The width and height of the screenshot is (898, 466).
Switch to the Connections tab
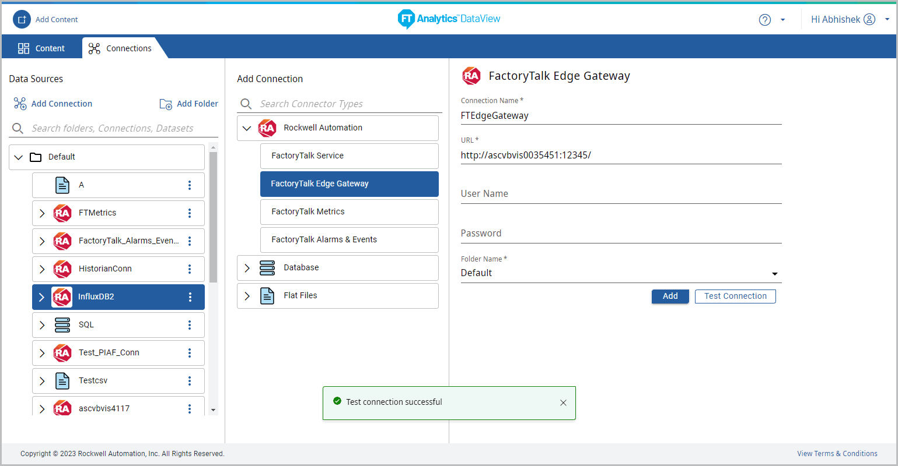(120, 48)
